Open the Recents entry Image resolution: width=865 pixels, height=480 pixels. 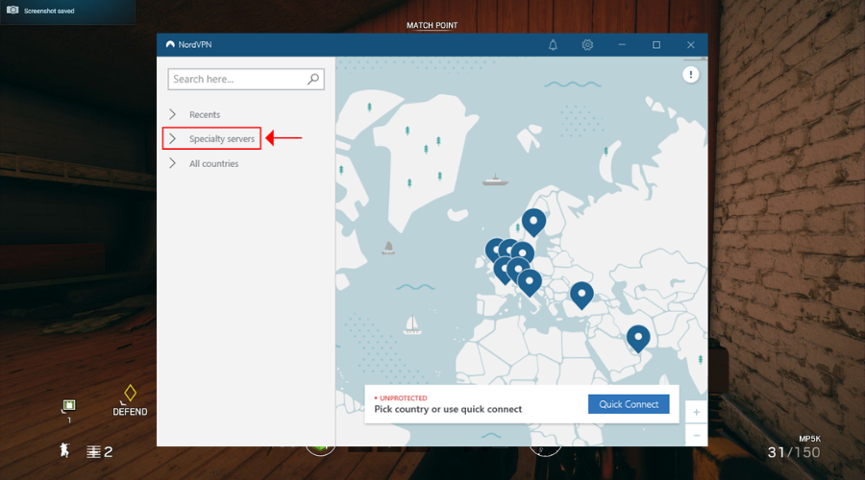[205, 114]
